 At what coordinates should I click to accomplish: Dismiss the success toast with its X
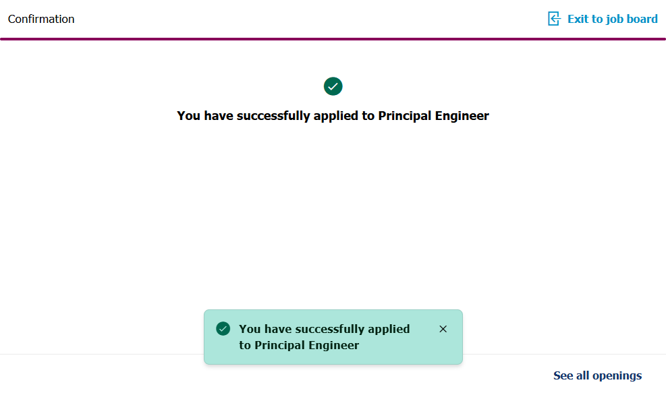pos(443,329)
